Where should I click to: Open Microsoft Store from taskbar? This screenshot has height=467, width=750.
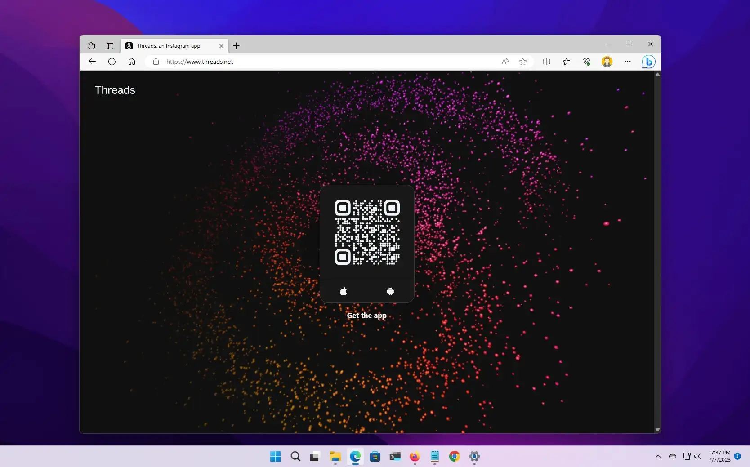coord(375,457)
